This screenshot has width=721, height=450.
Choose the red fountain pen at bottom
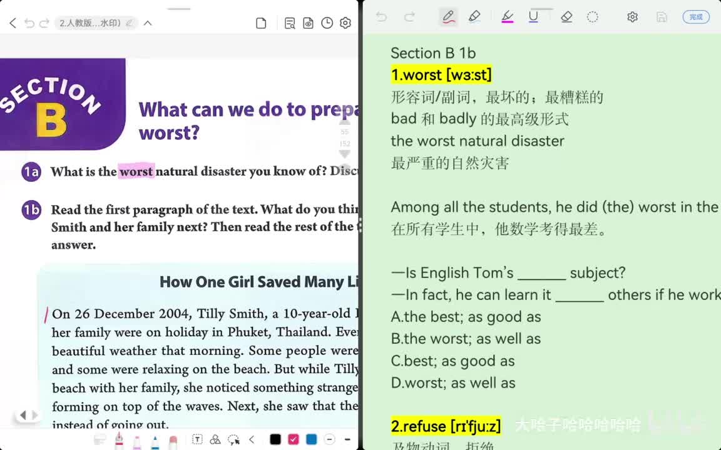[x=119, y=439]
